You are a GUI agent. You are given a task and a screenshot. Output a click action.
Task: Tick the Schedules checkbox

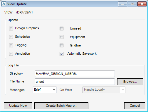[x=11, y=37]
